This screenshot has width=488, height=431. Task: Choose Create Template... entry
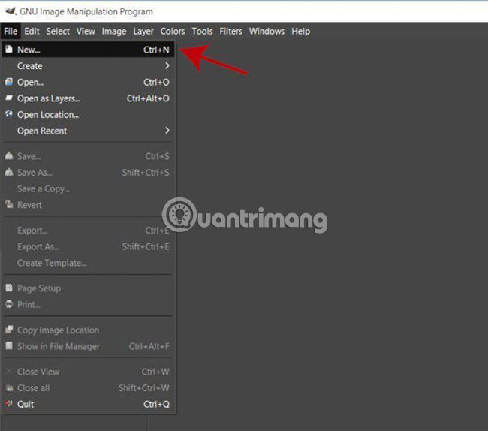pos(88,263)
